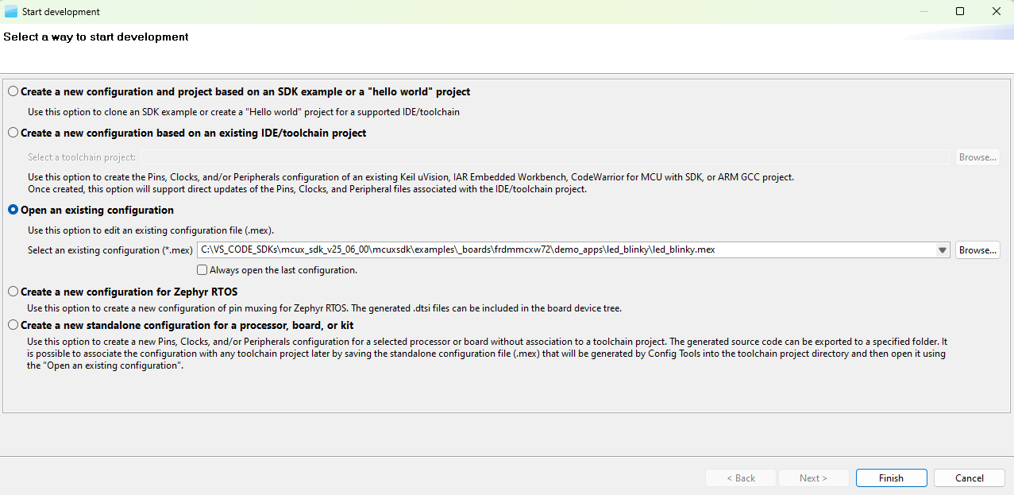The image size is (1014, 495).
Task: Select "Open an existing configuration" option
Action: click(13, 210)
